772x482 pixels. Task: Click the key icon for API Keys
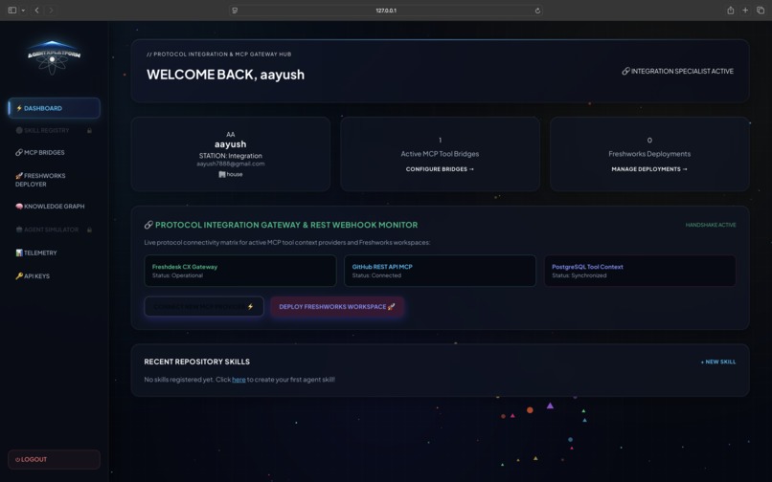click(19, 276)
